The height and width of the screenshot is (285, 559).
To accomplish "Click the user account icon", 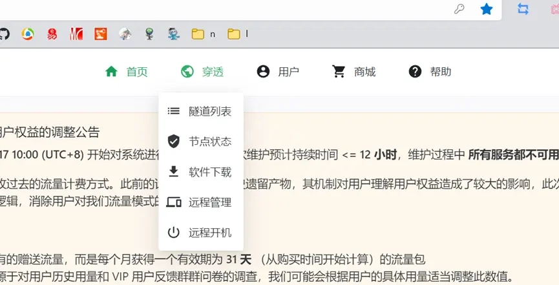I will point(263,72).
